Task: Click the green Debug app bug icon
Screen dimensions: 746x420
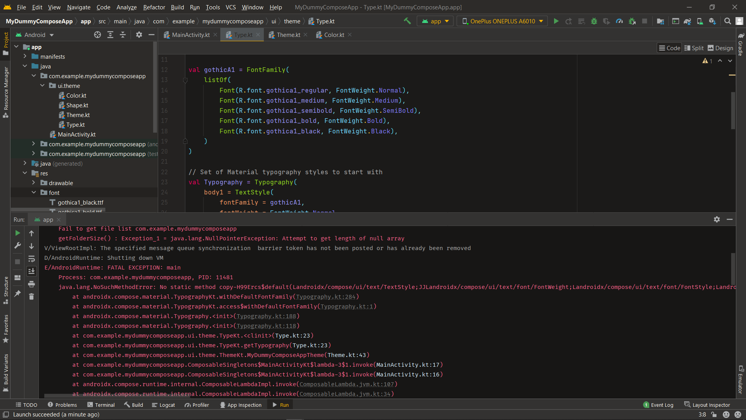Action: [594, 21]
